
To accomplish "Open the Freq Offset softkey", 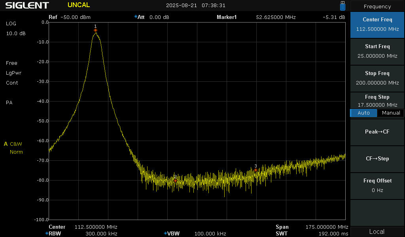I will pyautogui.click(x=377, y=185).
